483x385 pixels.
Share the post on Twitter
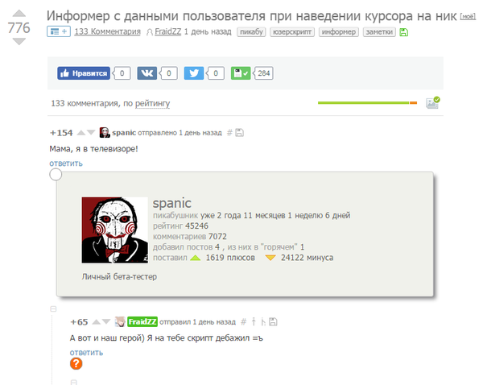coord(194,73)
